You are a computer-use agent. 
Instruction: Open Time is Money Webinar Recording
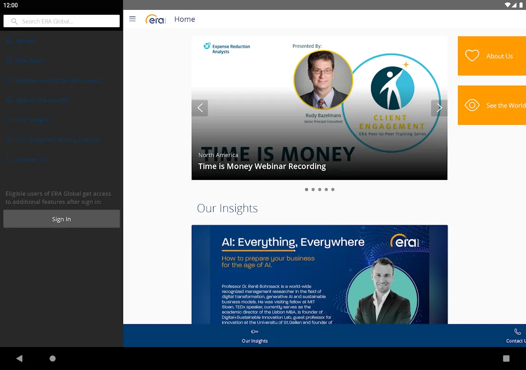(262, 166)
